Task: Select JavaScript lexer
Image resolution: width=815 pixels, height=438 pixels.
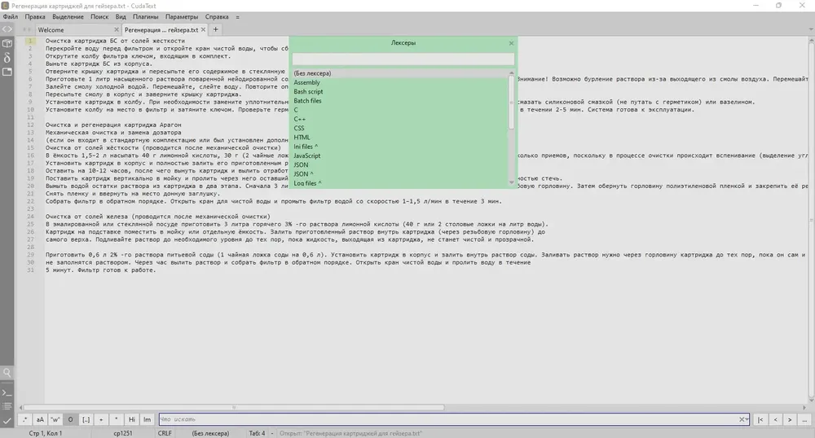Action: click(399, 155)
